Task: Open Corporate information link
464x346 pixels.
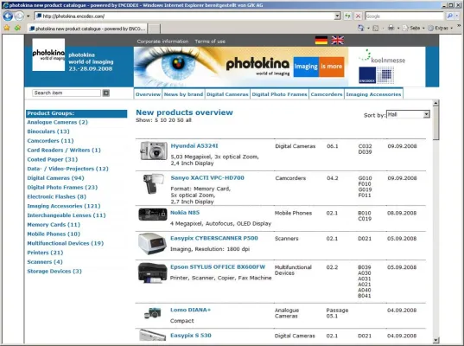Action: point(162,42)
